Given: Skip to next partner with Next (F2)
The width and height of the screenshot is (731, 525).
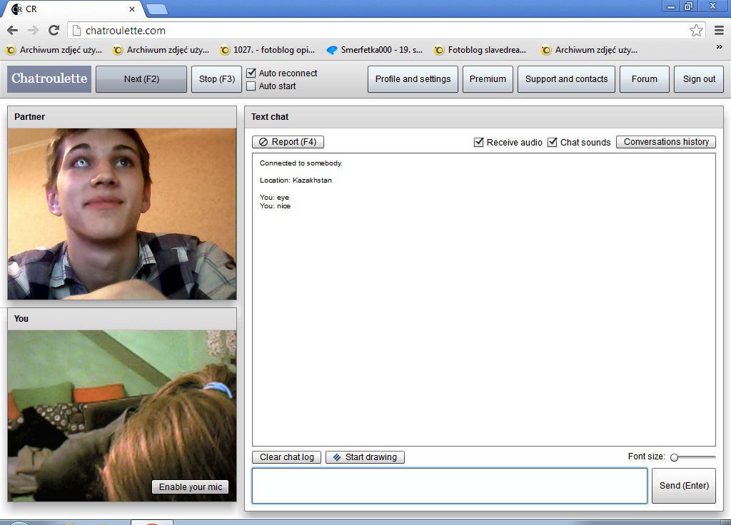Looking at the screenshot, I should coord(141,79).
